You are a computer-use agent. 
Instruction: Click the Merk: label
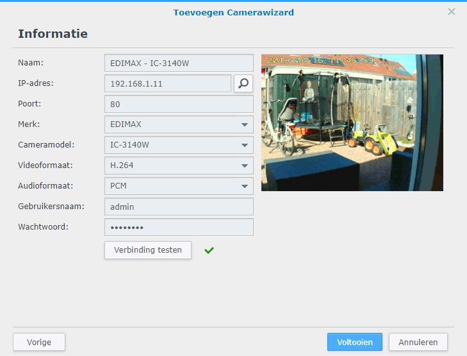click(x=29, y=124)
